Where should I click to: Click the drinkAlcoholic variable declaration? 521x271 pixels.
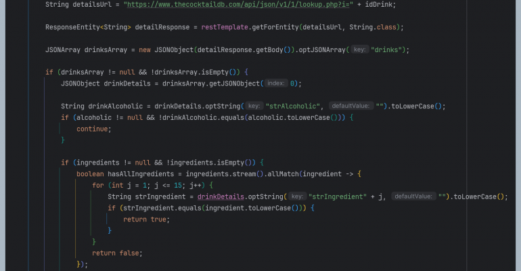pos(115,106)
